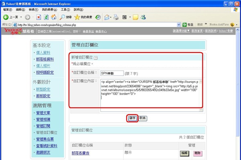The height and width of the screenshot is (160, 241).
Task: Open 個人相片 sidebar link
Action: pos(43,66)
